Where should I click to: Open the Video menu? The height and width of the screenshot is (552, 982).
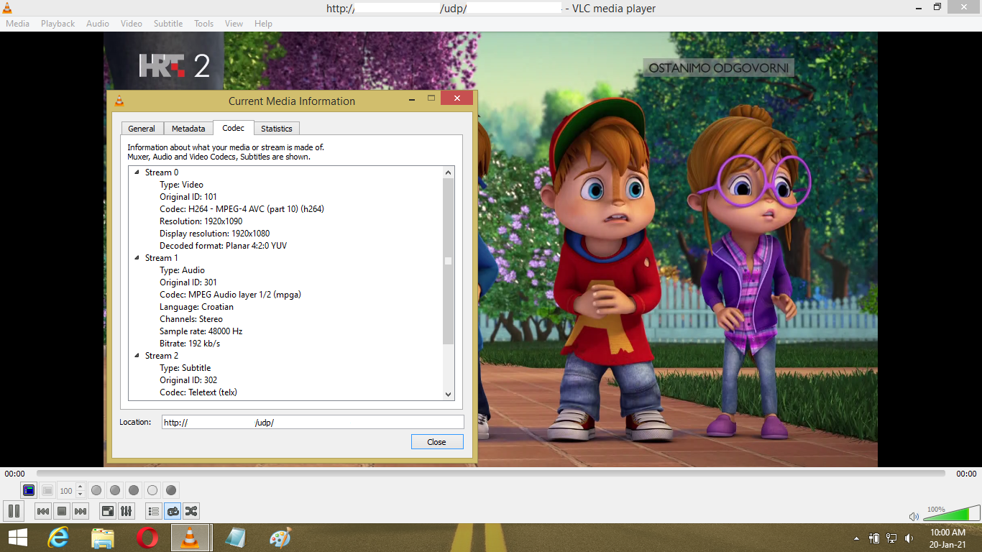point(132,24)
